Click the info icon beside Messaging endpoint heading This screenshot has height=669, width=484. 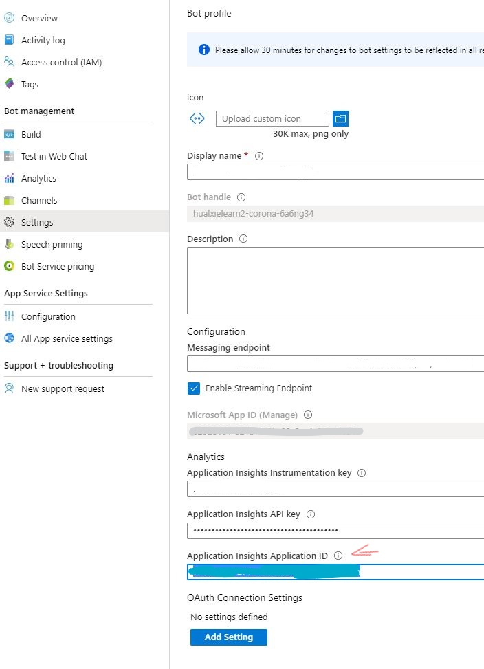click(x=275, y=348)
